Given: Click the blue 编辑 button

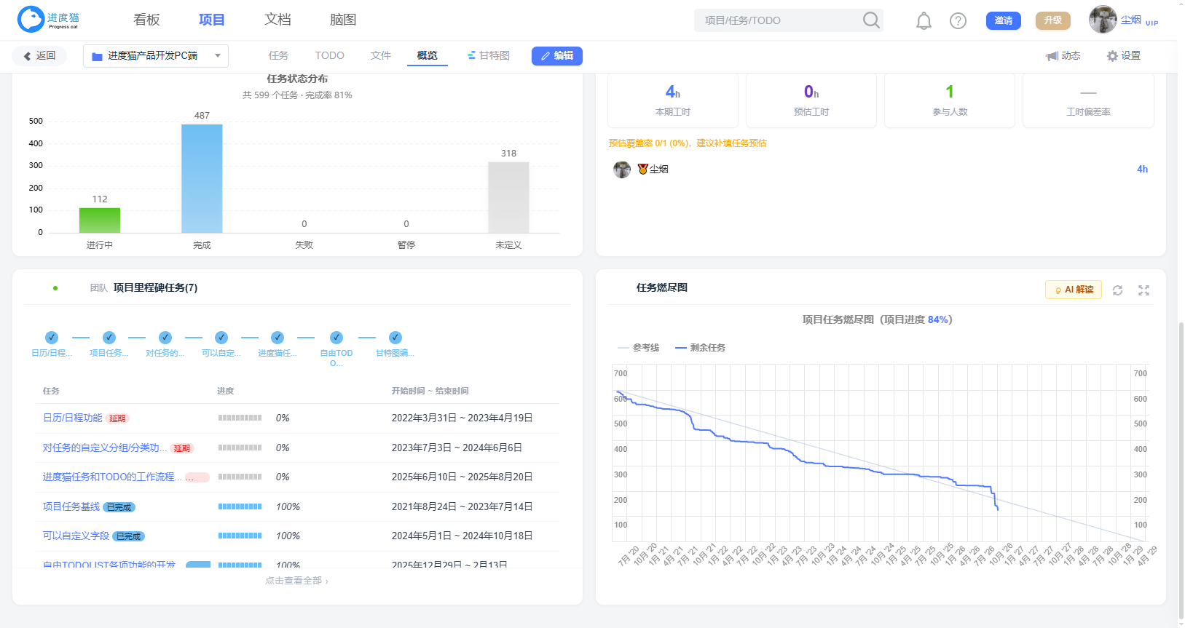Looking at the screenshot, I should [557, 56].
